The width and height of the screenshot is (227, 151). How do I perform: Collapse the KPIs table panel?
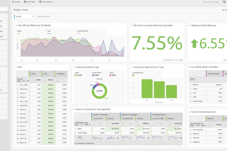pos(16,67)
